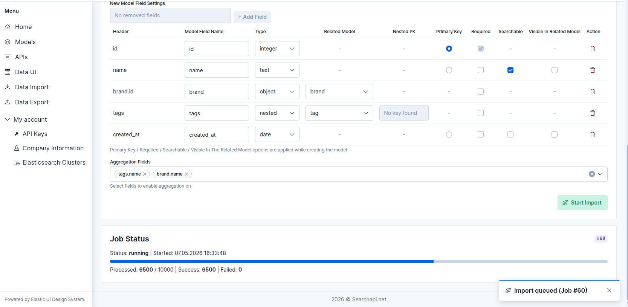Click the Add Field button
Viewport: 628px width, 307px height.
[252, 17]
